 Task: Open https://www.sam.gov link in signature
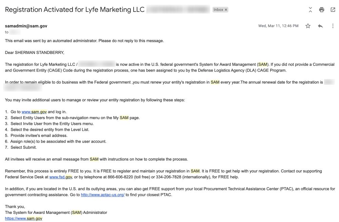point(24,218)
